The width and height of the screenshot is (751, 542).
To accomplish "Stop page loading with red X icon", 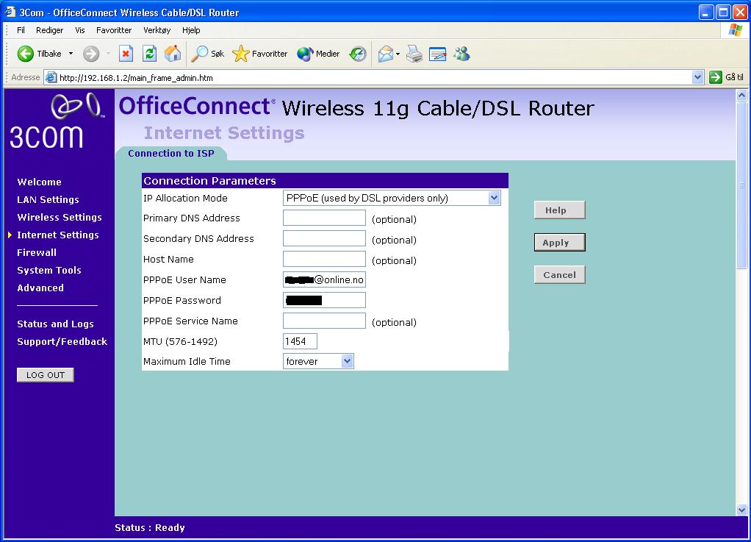I will [126, 54].
